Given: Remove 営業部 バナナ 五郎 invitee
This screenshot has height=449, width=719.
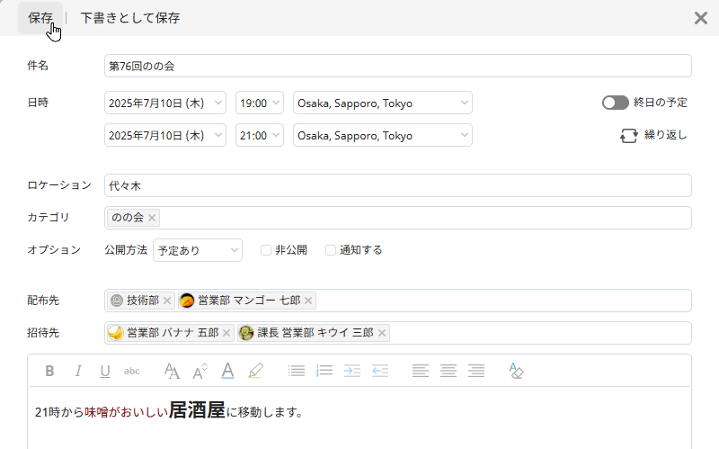Looking at the screenshot, I should point(226,333).
